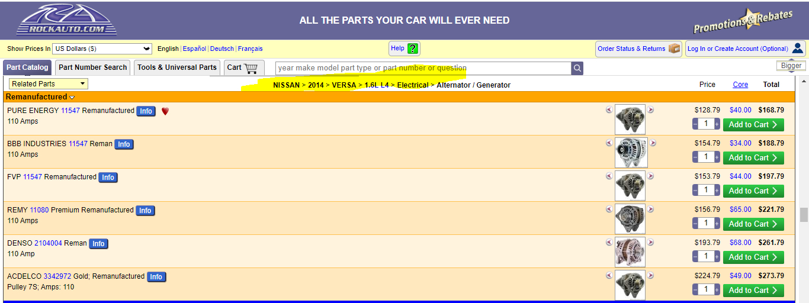Open PURE ENERGY alternator thumbnail

point(630,120)
